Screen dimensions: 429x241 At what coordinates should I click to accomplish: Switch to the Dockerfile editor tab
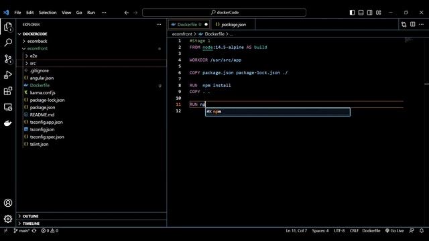coord(189,25)
